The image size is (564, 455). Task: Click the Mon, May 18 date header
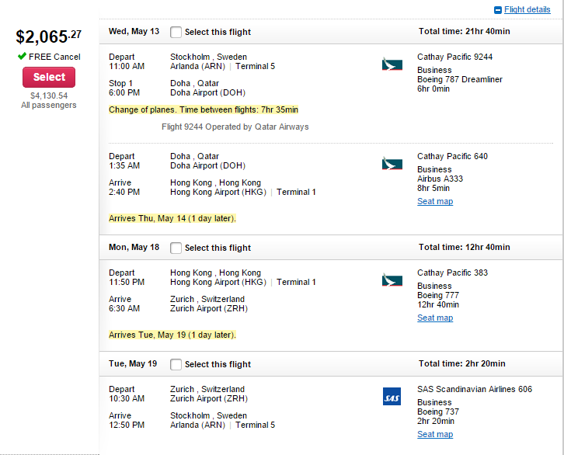pyautogui.click(x=134, y=248)
